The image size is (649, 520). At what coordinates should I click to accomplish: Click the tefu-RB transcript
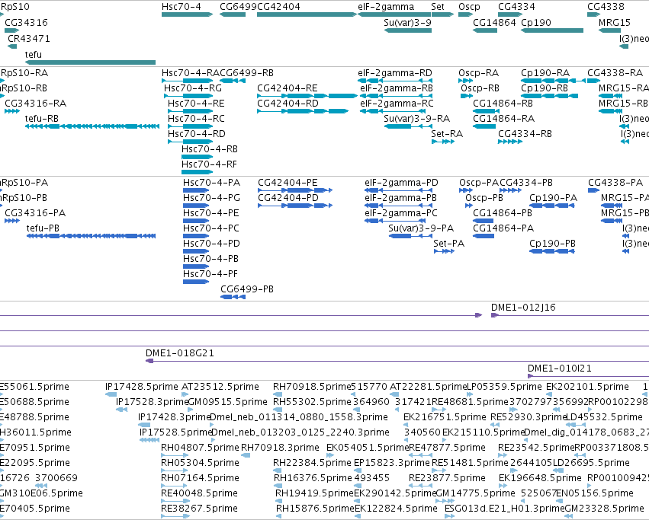pyautogui.click(x=92, y=126)
